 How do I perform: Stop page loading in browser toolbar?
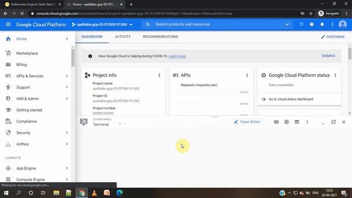(22, 13)
